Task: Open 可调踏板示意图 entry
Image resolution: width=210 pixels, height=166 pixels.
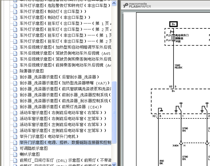Action: [x=34, y=148]
